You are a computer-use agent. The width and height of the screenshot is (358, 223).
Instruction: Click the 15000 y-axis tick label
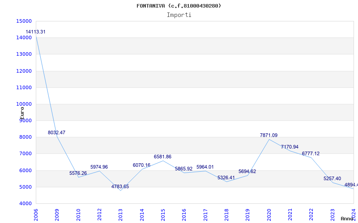tap(24, 21)
